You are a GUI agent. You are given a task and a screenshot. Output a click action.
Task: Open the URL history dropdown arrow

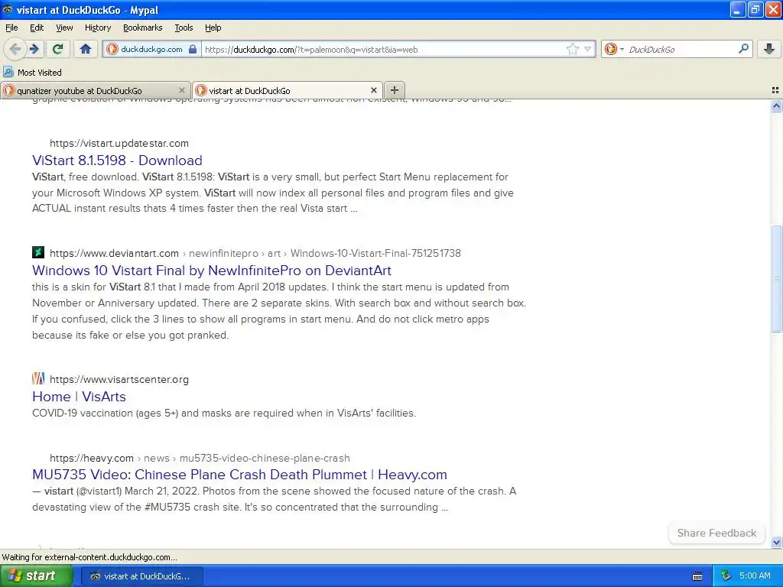pyautogui.click(x=588, y=49)
